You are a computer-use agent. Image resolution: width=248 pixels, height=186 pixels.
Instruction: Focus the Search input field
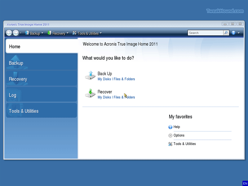[206, 33]
